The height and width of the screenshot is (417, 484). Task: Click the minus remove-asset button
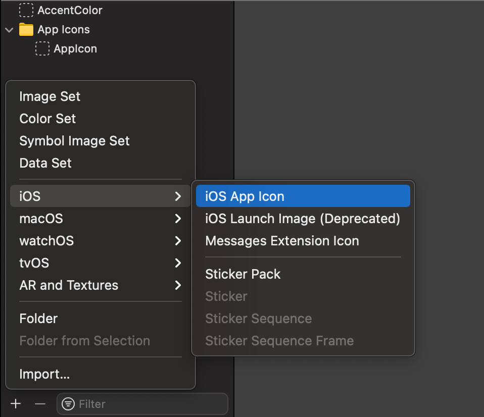(40, 404)
